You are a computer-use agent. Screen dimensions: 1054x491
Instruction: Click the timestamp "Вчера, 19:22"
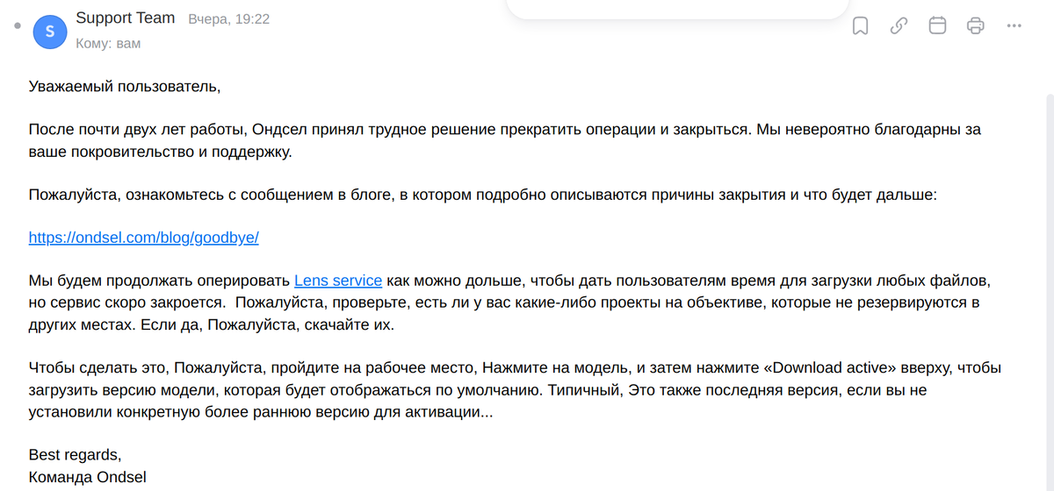coord(229,18)
